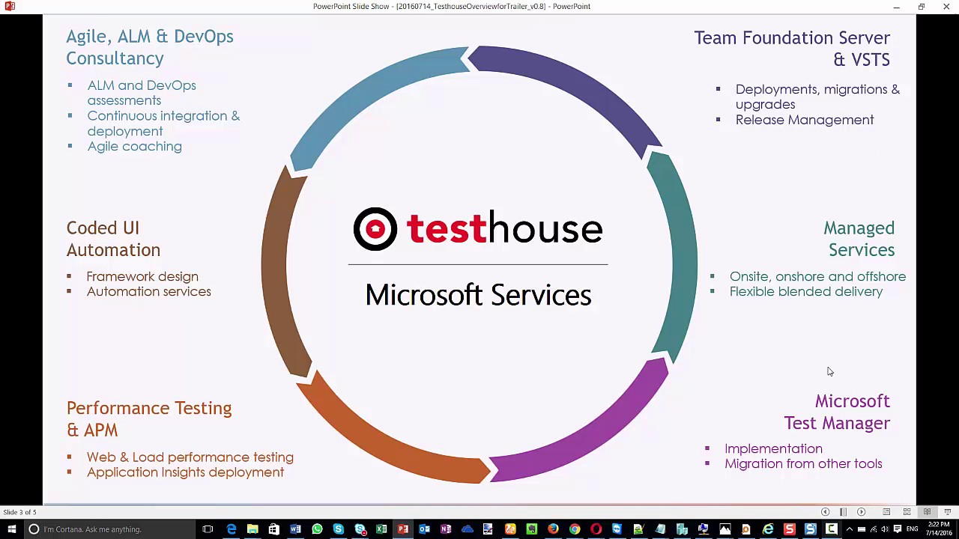959x539 pixels.
Task: Launch Google Chrome from taskbar
Action: coord(575,529)
